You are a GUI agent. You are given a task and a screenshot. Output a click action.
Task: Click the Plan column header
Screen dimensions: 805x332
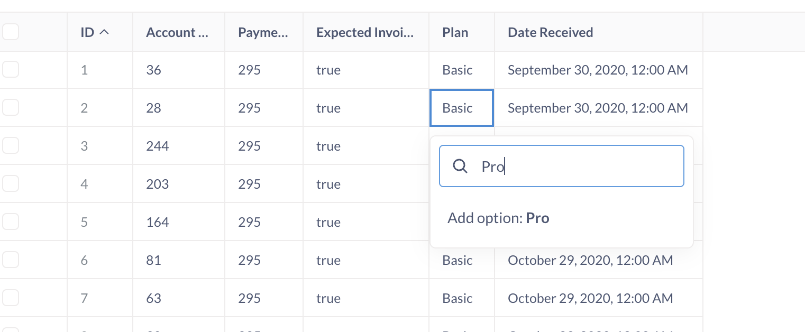[x=455, y=32]
